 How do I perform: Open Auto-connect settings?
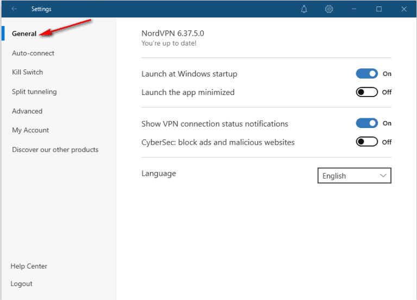[x=33, y=53]
